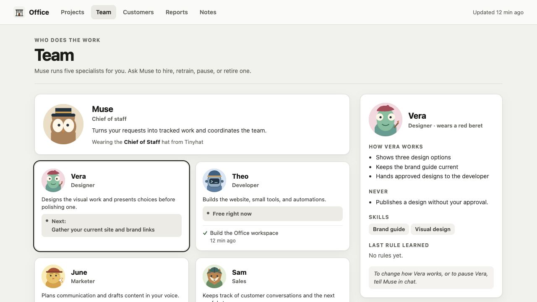Click the Muse runs five specialists description
This screenshot has width=537, height=302.
click(x=143, y=71)
